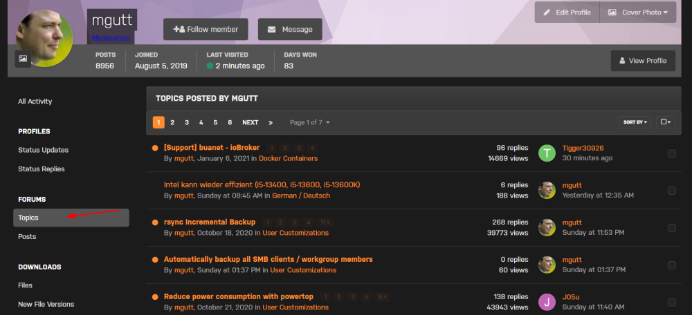
Task: Click the profile photo upload icon
Action: (23, 59)
